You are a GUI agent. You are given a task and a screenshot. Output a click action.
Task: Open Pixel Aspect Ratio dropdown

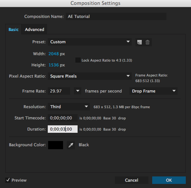(90, 76)
